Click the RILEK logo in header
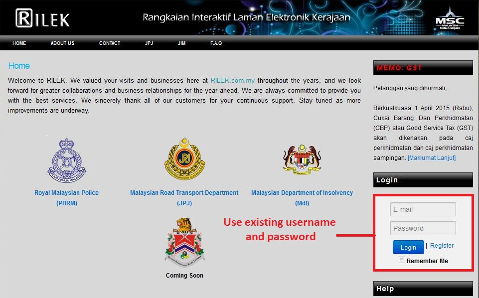This screenshot has width=479, height=298. point(42,18)
